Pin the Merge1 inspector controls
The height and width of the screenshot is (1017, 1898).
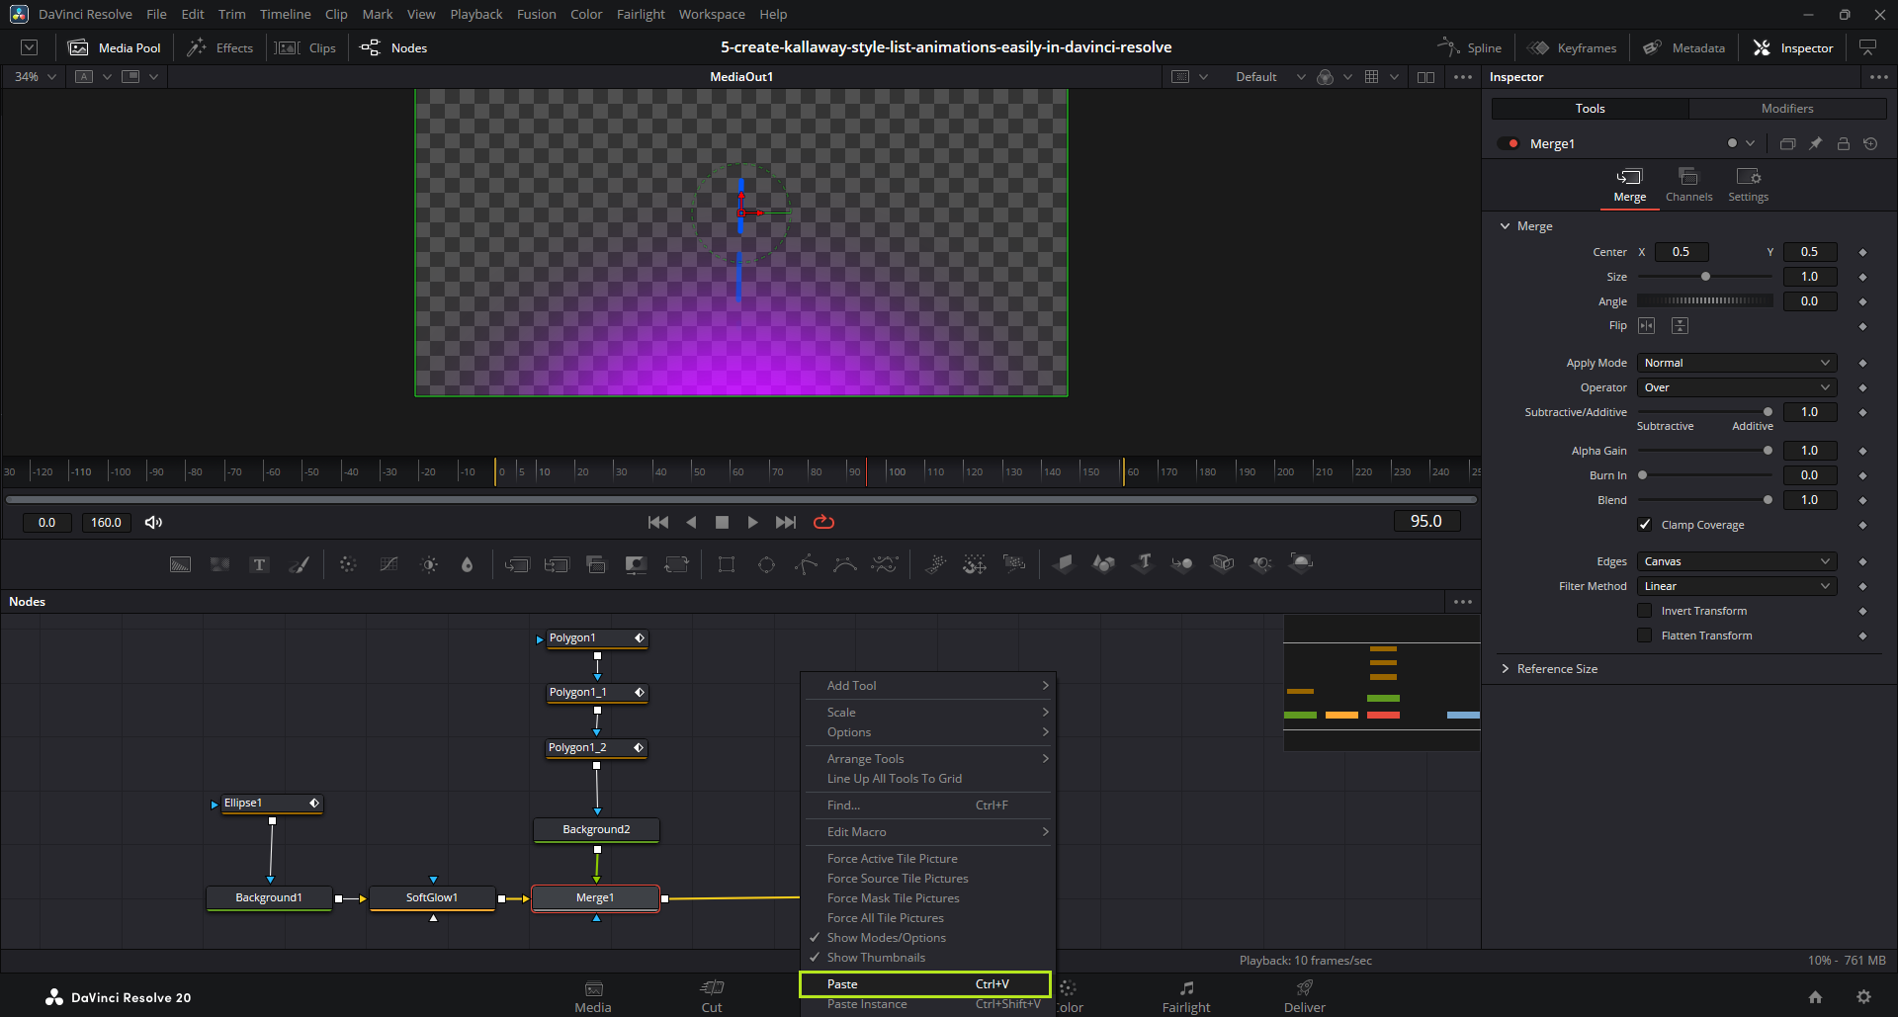click(x=1816, y=144)
